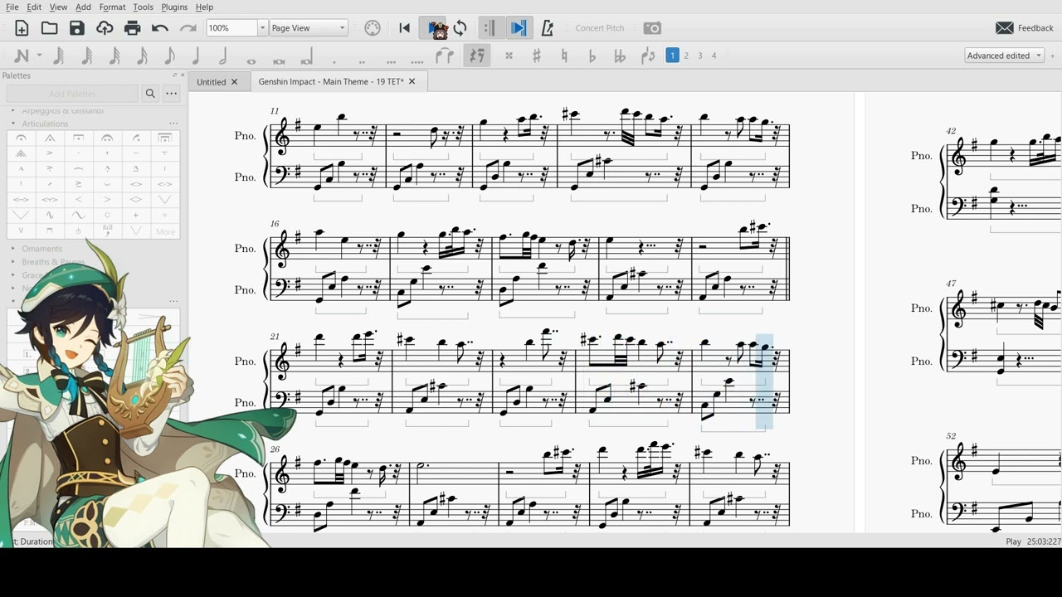Open Edit menu
Viewport: 1062px width, 597px height.
pyautogui.click(x=34, y=7)
